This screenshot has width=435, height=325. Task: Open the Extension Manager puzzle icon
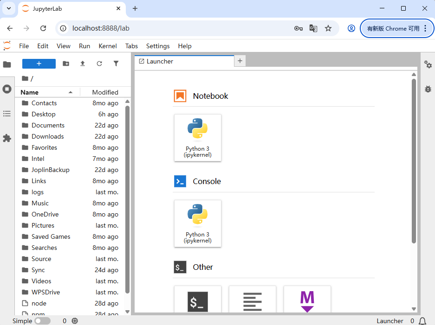click(7, 138)
